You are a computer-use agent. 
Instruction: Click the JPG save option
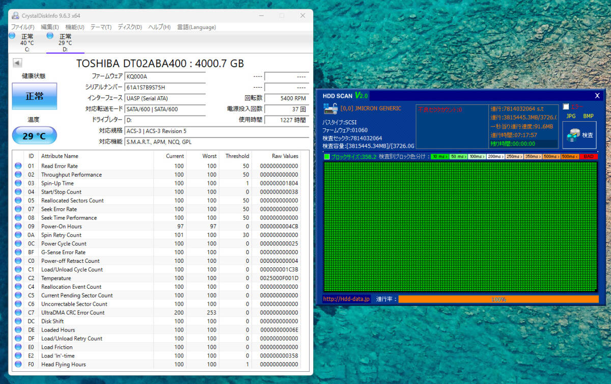(571, 116)
